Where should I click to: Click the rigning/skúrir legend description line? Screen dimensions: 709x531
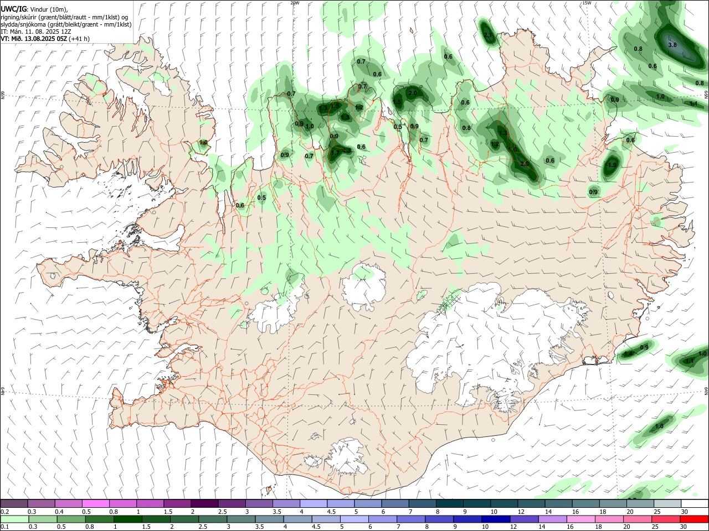[64, 17]
